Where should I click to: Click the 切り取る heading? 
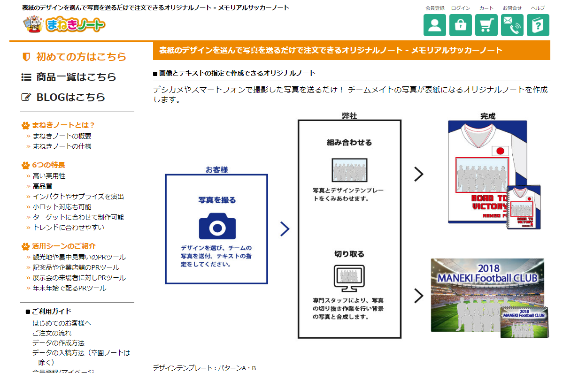(x=349, y=254)
